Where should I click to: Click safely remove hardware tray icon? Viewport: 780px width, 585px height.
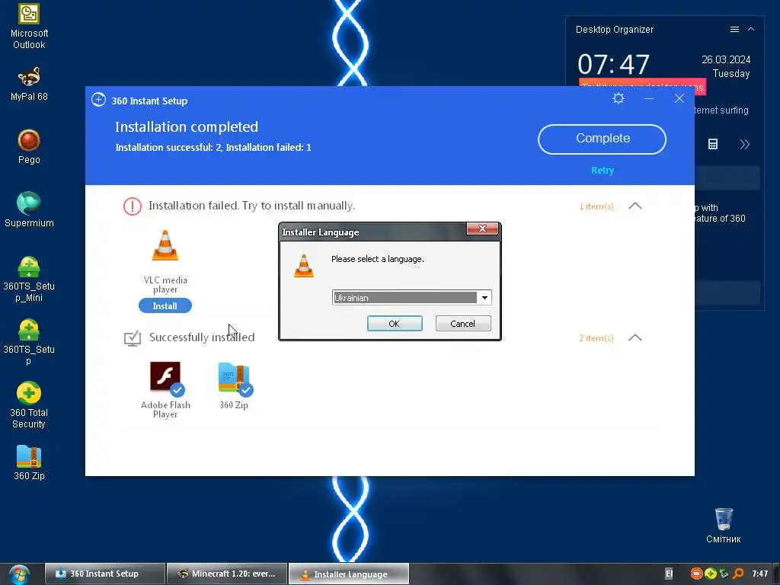click(724, 574)
